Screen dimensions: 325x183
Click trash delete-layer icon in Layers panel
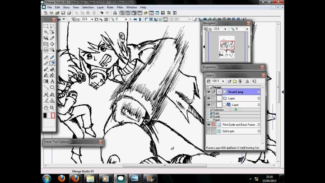point(240,81)
